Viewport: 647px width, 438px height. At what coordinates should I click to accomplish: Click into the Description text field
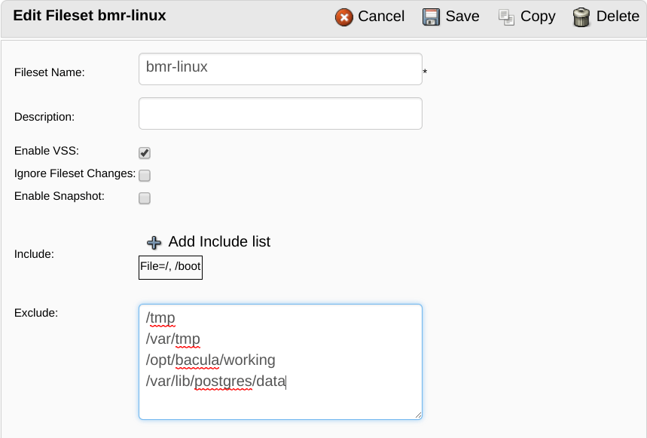[281, 114]
